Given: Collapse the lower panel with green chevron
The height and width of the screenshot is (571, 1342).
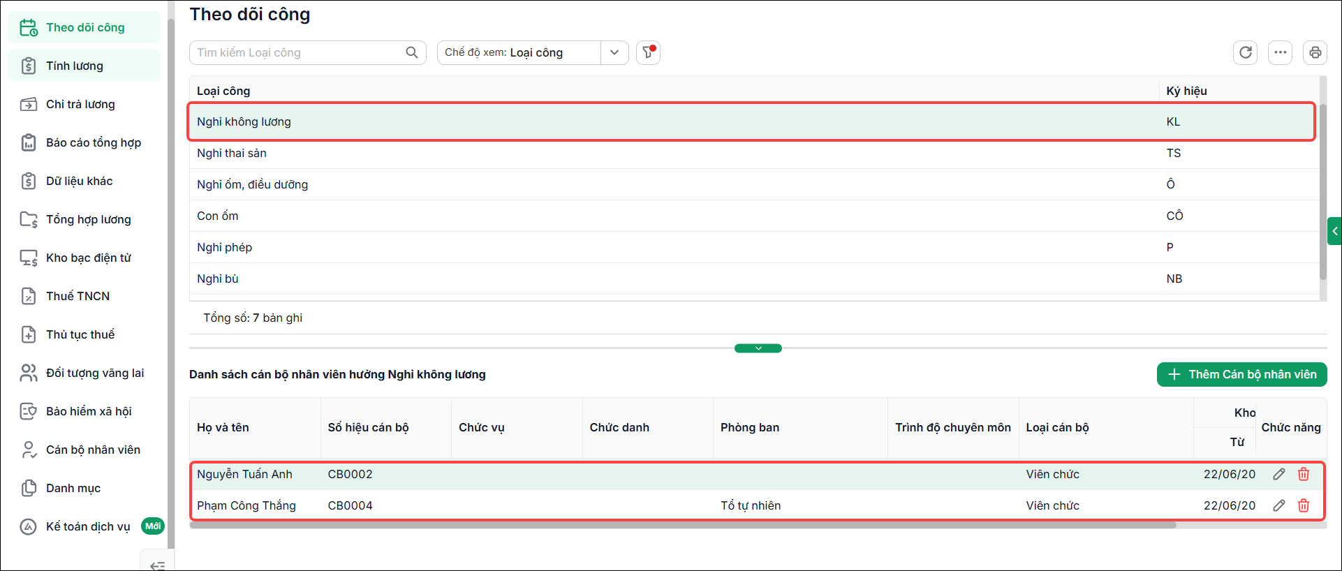Looking at the screenshot, I should click(758, 348).
